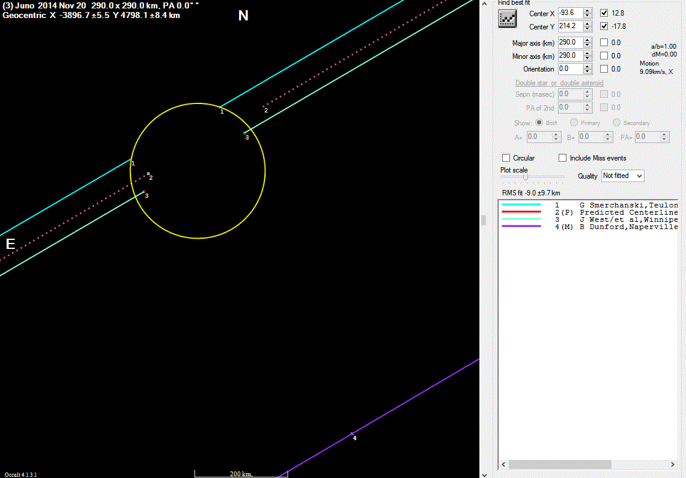
Task: Click the PA of 2nd value field
Action: click(x=571, y=107)
